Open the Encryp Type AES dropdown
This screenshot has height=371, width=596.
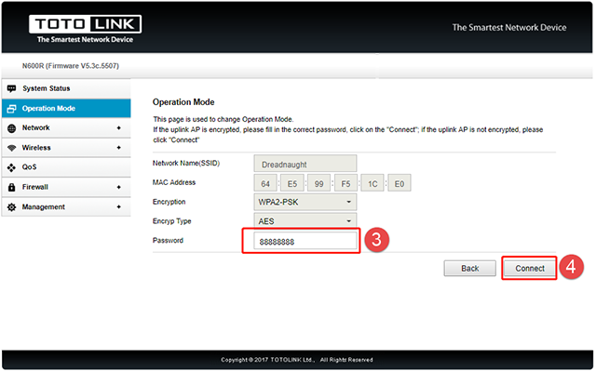click(305, 220)
